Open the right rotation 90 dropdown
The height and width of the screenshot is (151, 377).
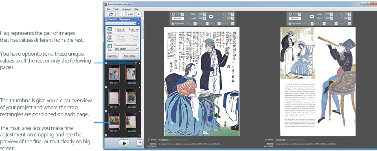coord(135,30)
